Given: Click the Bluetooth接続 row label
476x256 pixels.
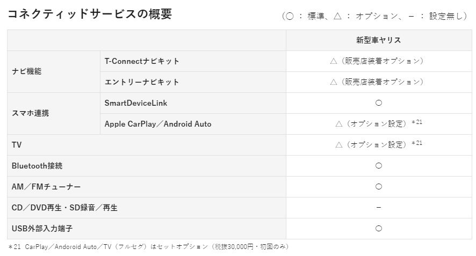Looking at the screenshot, I should coord(37,166).
